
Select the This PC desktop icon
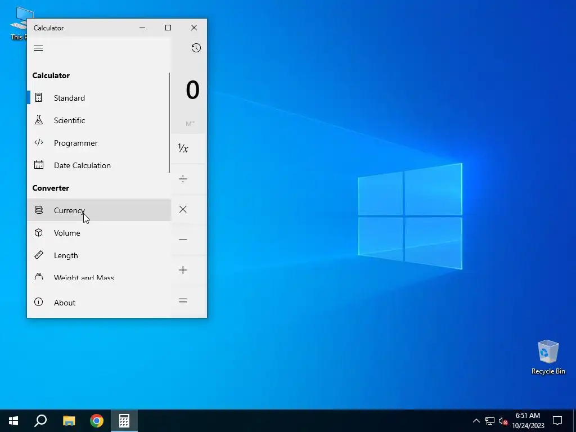pyautogui.click(x=18, y=23)
